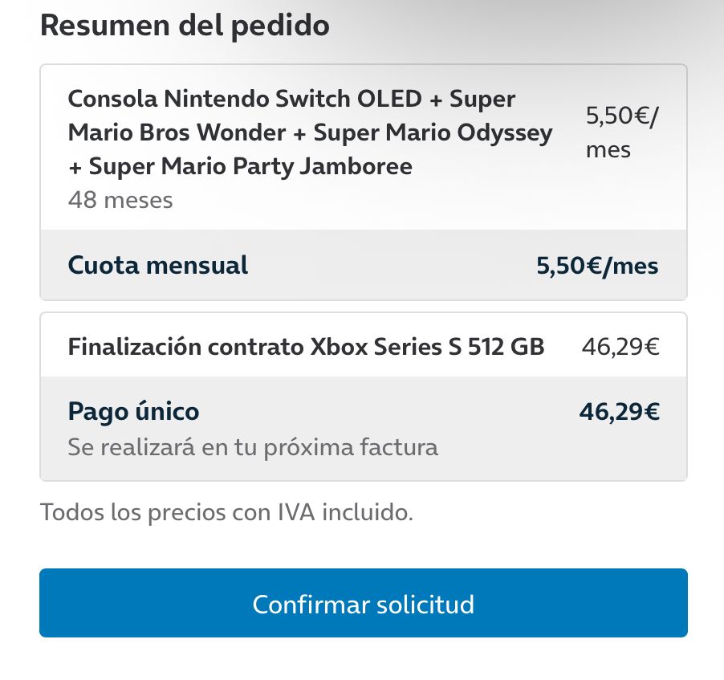Tap the Resumen del pedido heading

pos(185,26)
